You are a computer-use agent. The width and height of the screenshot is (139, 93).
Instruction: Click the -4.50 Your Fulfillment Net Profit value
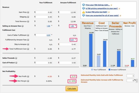pyautogui.click(x=49, y=76)
